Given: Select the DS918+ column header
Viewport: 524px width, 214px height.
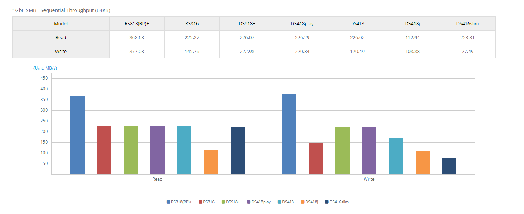Looking at the screenshot, I should click(x=247, y=24).
